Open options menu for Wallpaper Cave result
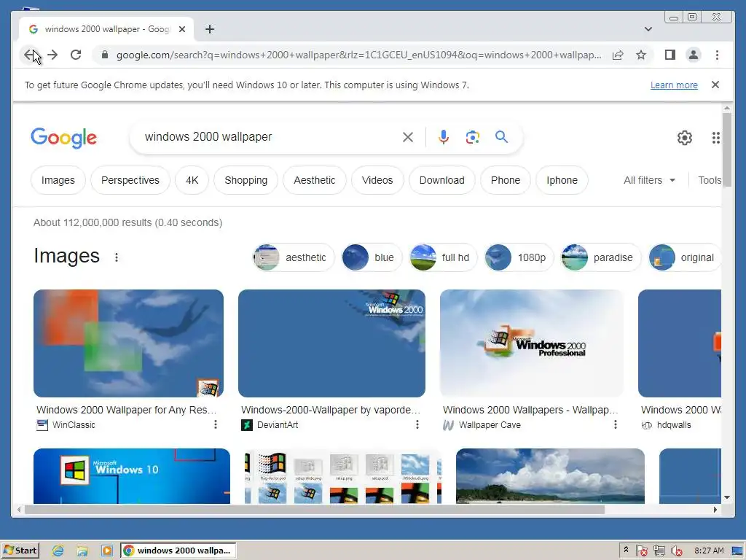Image resolution: width=746 pixels, height=560 pixels. pos(615,424)
